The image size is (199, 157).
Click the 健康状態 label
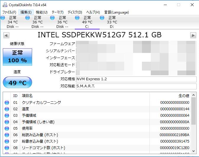17,44
